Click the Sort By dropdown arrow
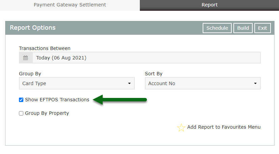 255,83
